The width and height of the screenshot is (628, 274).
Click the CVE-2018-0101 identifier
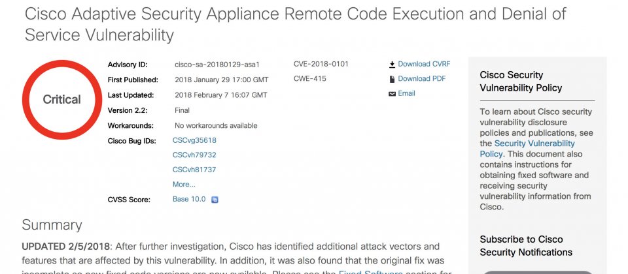click(321, 64)
